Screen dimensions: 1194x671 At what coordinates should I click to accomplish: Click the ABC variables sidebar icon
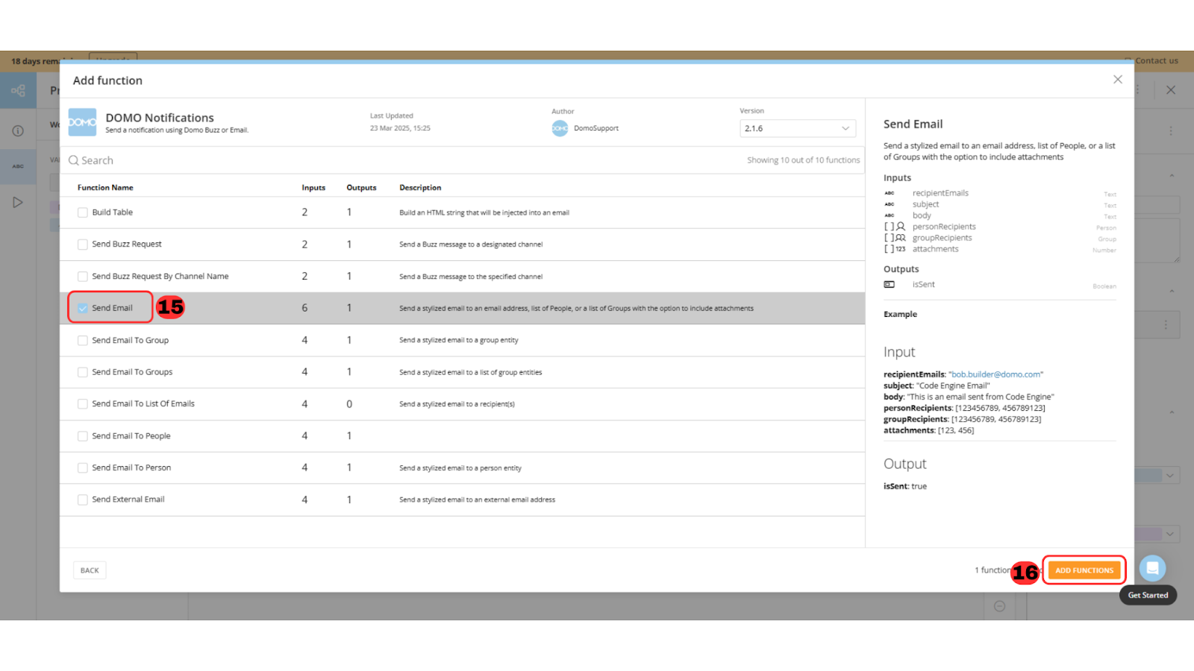[18, 166]
